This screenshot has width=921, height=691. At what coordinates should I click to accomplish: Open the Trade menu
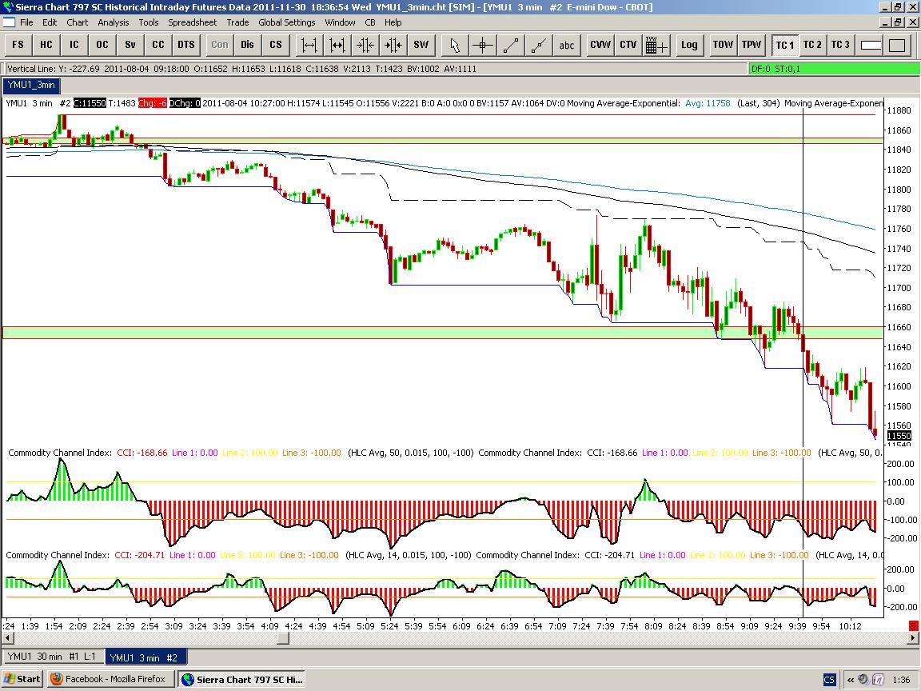(x=237, y=22)
